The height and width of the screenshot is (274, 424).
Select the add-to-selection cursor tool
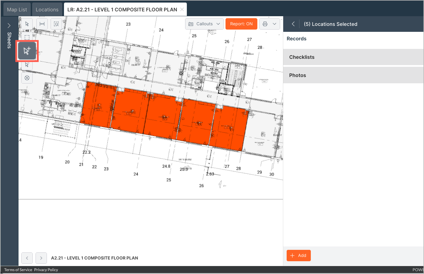(27, 51)
